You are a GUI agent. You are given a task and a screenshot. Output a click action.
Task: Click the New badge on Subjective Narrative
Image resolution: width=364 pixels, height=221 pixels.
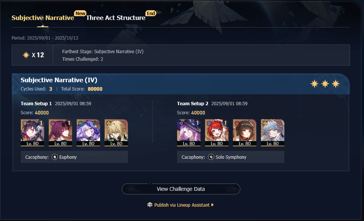(80, 14)
